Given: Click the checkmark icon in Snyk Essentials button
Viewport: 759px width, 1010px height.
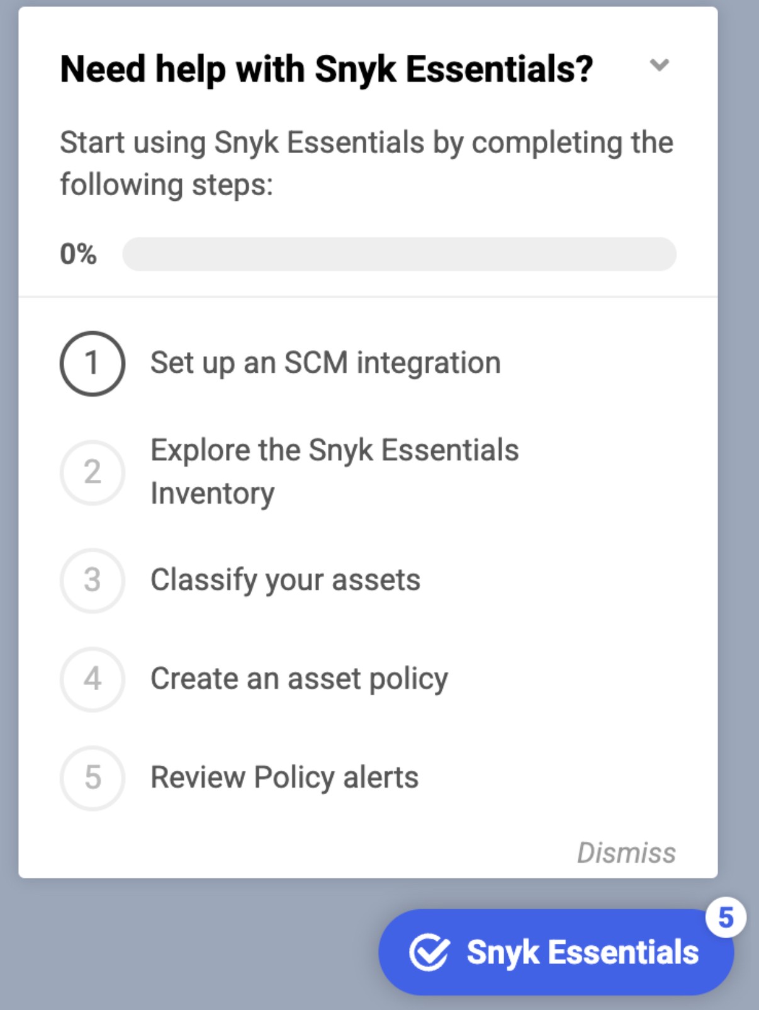Looking at the screenshot, I should coord(429,952).
